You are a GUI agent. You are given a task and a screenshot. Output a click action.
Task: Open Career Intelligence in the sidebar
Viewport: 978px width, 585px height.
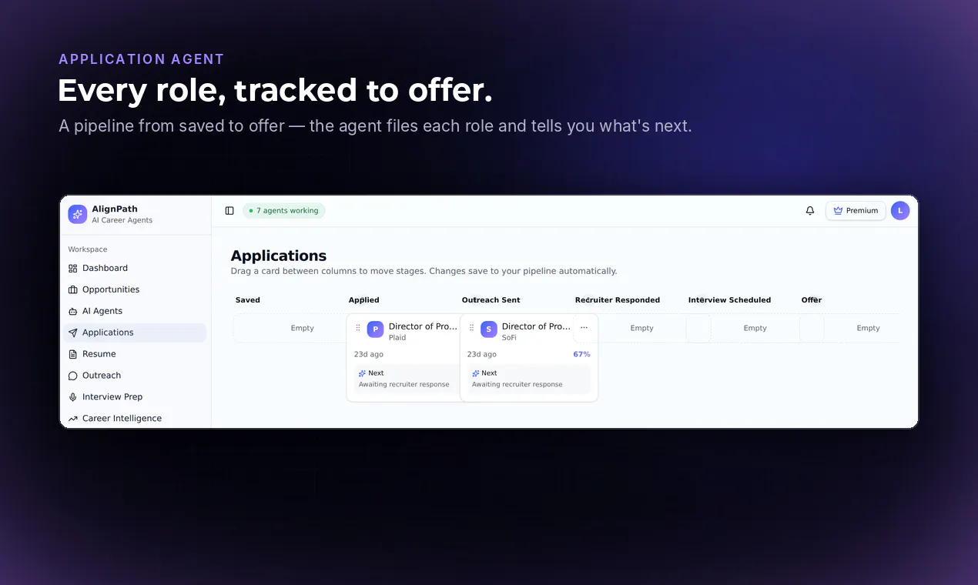click(x=135, y=419)
